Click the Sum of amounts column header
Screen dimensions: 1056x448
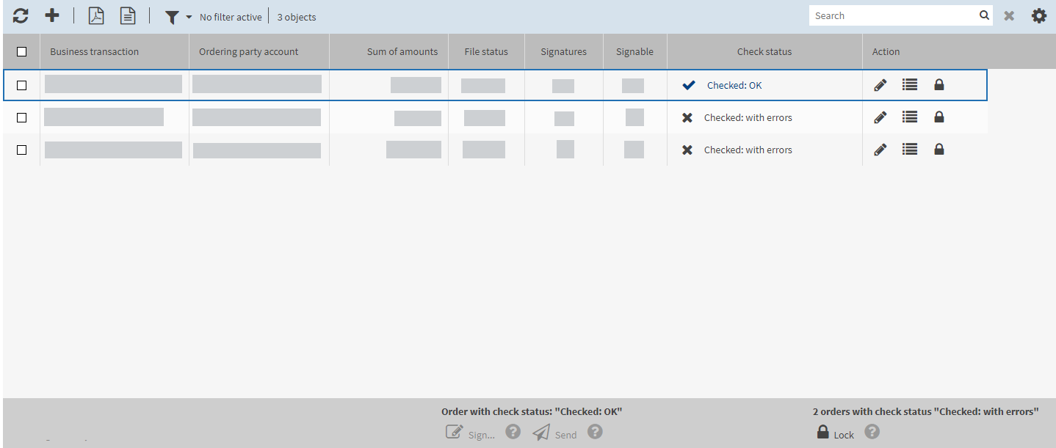(x=402, y=51)
